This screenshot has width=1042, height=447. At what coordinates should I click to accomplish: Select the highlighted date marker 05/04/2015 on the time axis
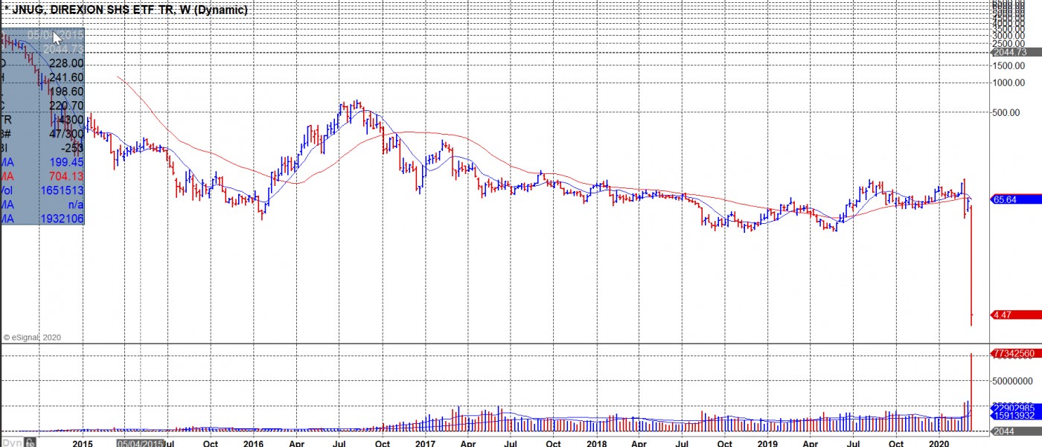tap(140, 443)
